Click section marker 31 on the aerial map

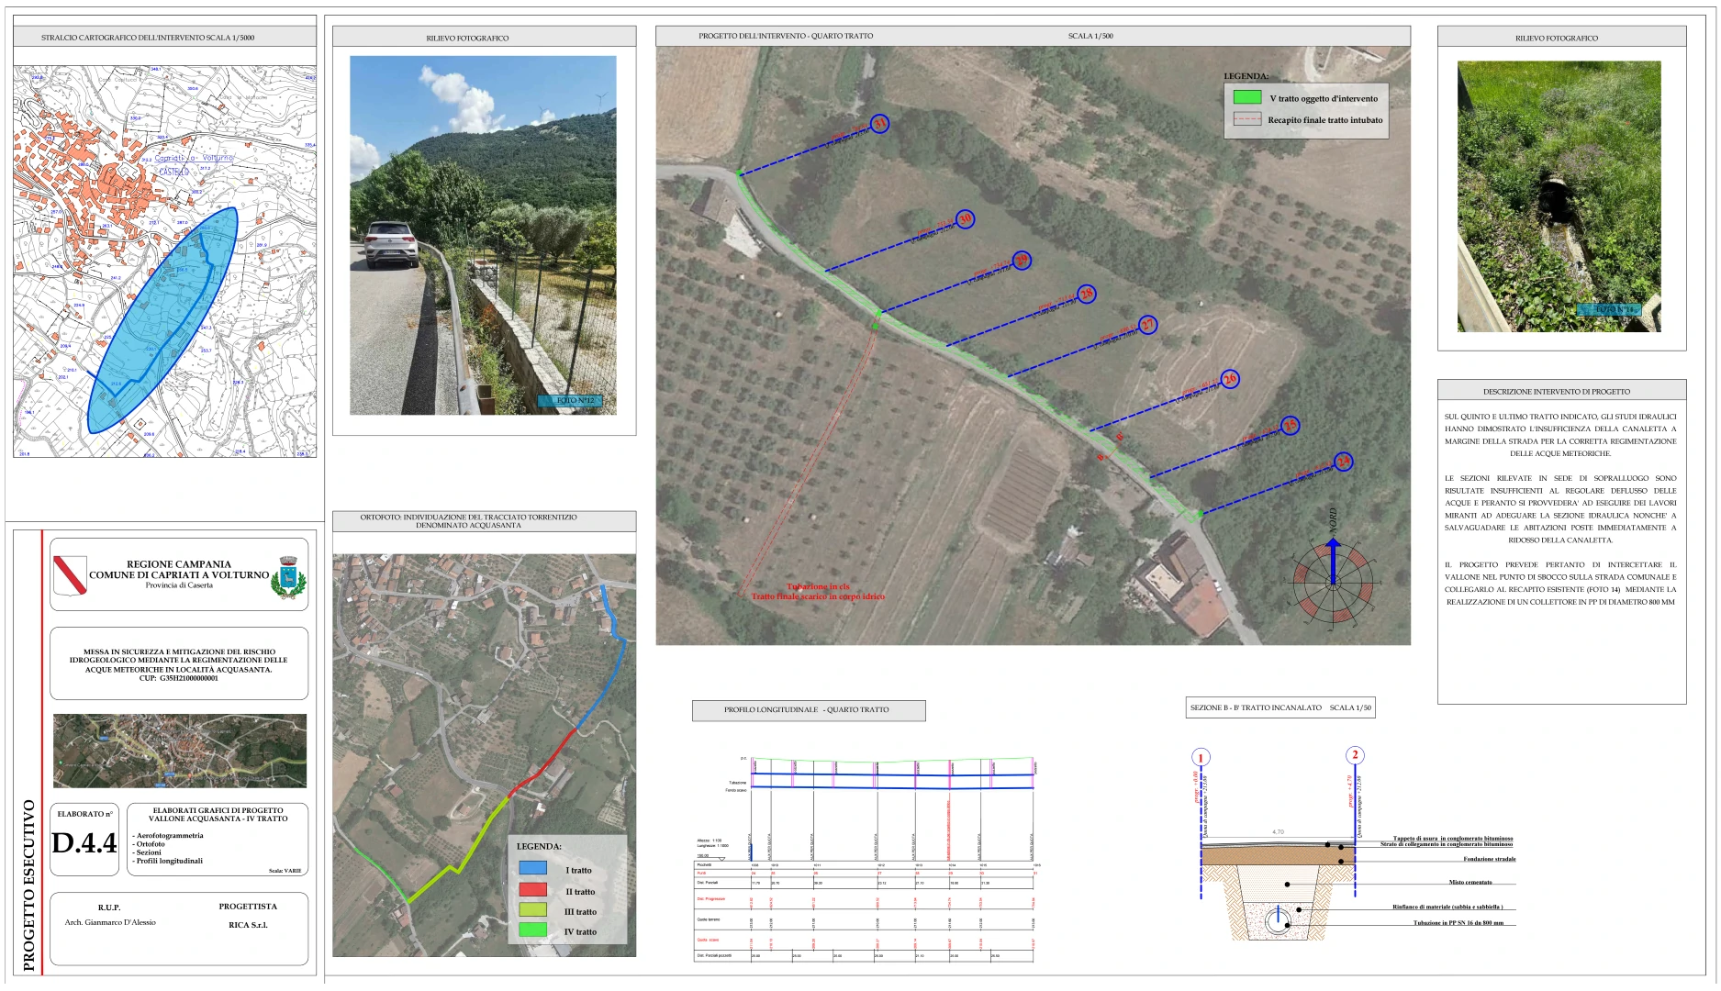[x=879, y=124]
